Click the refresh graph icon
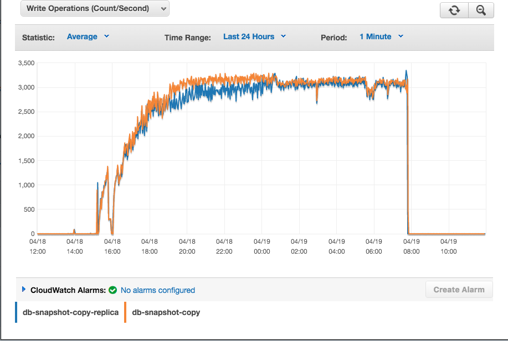This screenshot has height=341, width=508. [454, 11]
